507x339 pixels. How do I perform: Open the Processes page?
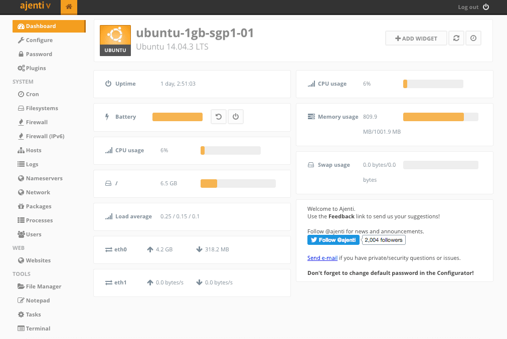tap(39, 220)
